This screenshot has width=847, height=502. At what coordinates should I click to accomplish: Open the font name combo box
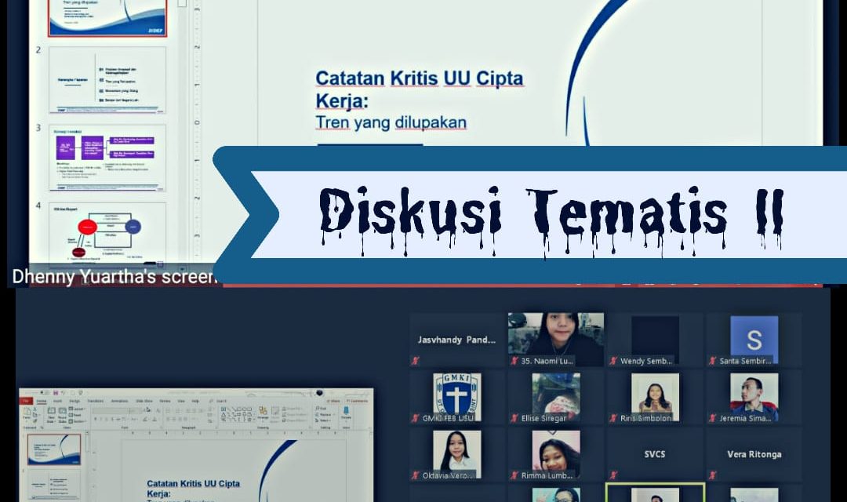111,411
